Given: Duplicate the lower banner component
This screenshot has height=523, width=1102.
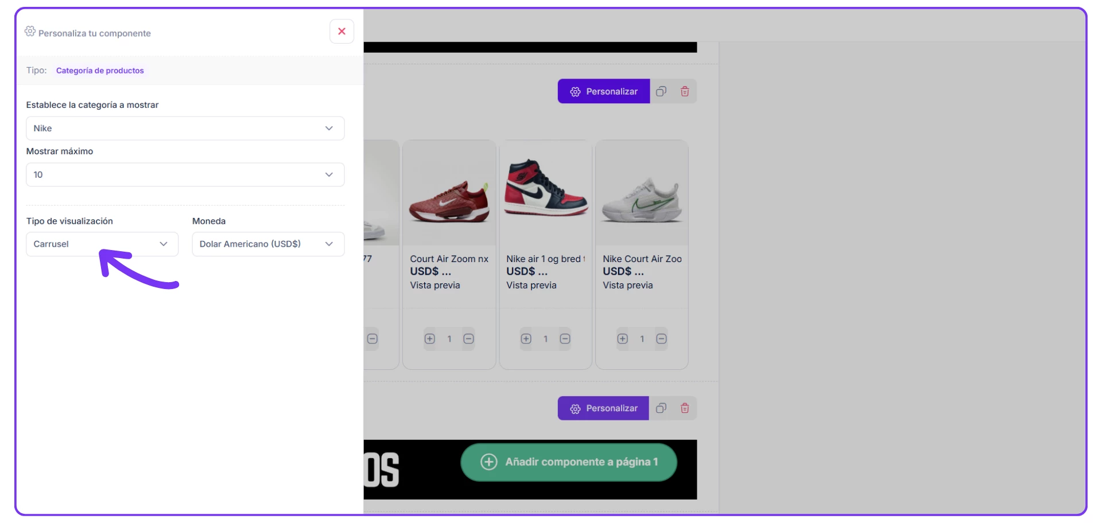Looking at the screenshot, I should tap(661, 408).
